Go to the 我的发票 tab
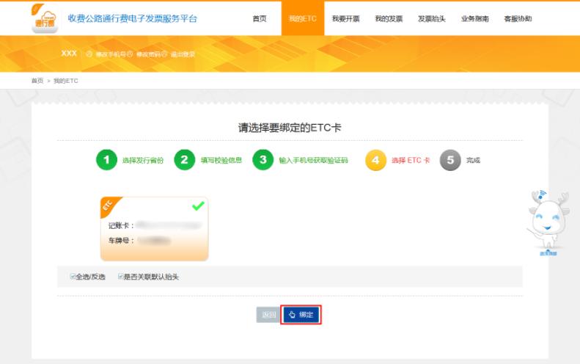The image size is (580, 364). 389,18
